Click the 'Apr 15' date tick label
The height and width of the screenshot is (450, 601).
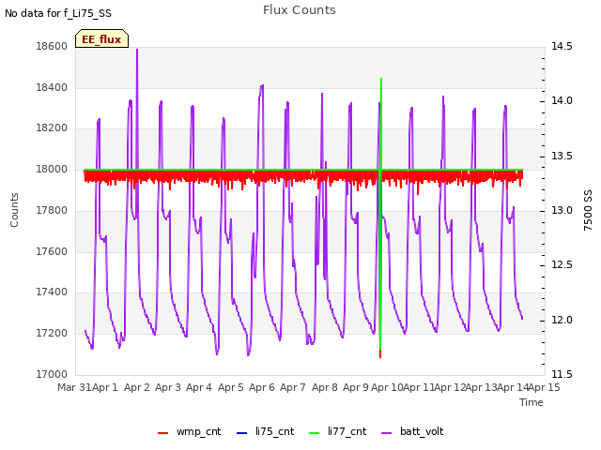[545, 387]
